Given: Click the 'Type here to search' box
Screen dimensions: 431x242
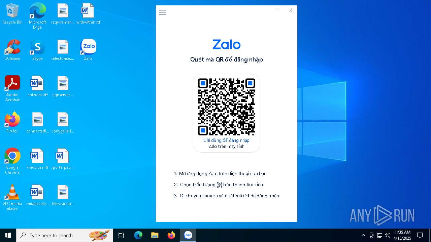Looking at the screenshot, I should (x=65, y=235).
